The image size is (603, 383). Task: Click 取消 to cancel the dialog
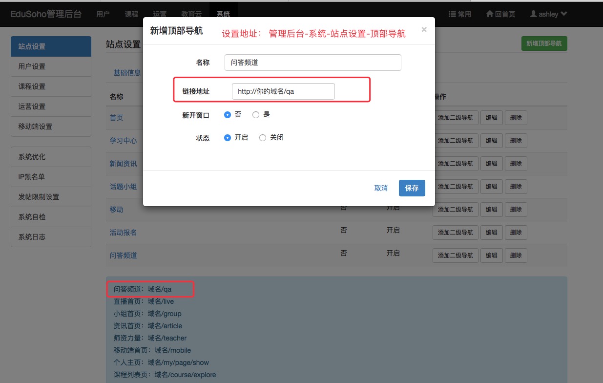tap(381, 188)
